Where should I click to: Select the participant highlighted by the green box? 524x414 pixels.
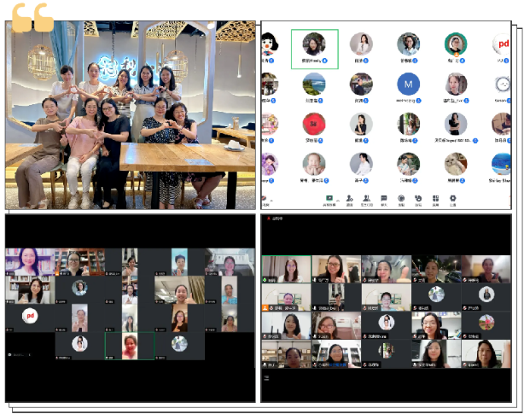(314, 50)
